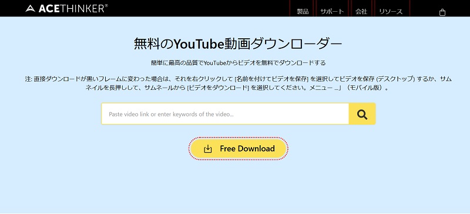The image size is (470, 214).
Task: Click the heading 無料のYouTube動画ダウンローダー
Action: 238,45
